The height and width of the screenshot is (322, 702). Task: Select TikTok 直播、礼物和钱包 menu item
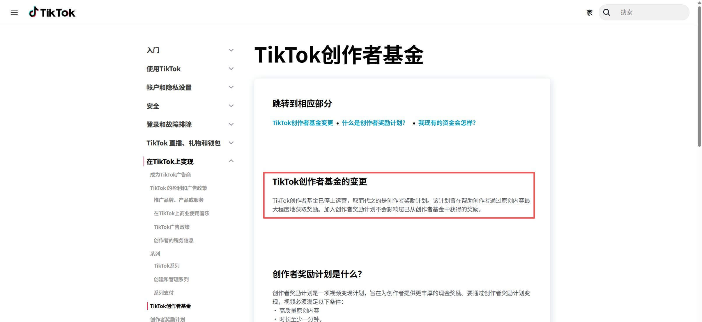click(183, 143)
